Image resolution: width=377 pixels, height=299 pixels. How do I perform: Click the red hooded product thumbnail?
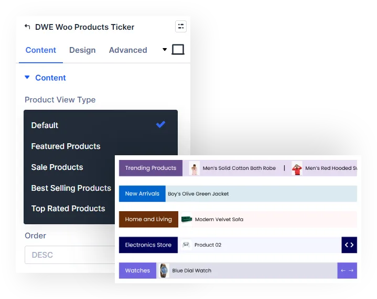[x=297, y=168]
